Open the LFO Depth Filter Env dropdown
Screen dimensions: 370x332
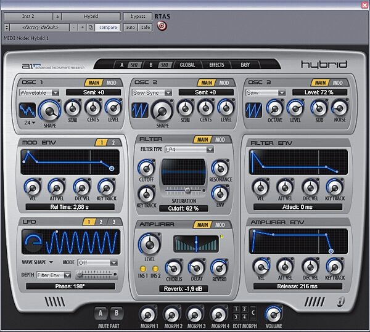click(54, 275)
